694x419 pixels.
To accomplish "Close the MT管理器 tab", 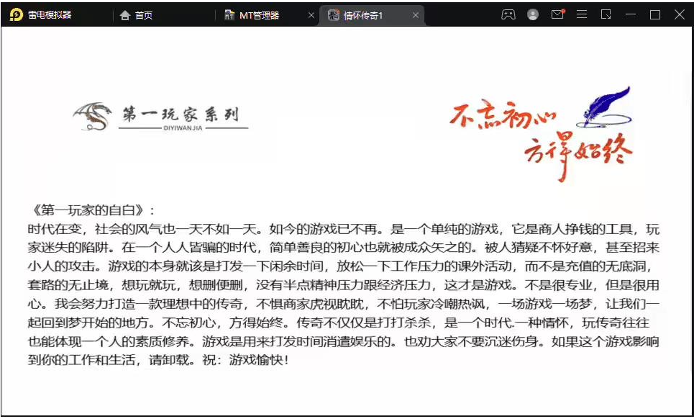I will (x=311, y=15).
